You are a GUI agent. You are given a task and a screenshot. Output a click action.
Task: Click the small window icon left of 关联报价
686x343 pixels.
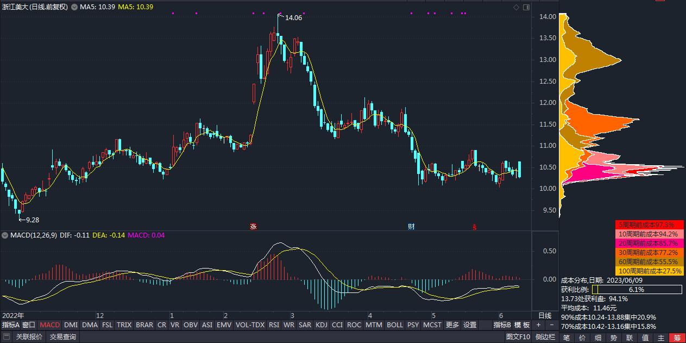(x=5, y=337)
